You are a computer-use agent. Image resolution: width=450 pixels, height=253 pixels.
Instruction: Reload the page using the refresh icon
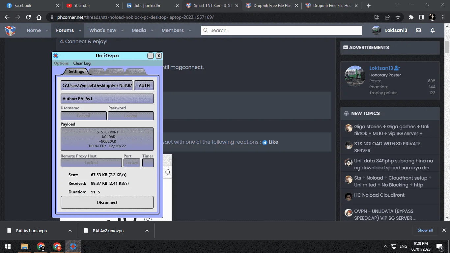point(28,17)
